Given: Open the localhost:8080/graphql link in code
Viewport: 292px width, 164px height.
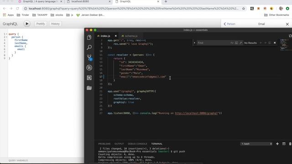Looking at the screenshot, I should coord(196,113).
